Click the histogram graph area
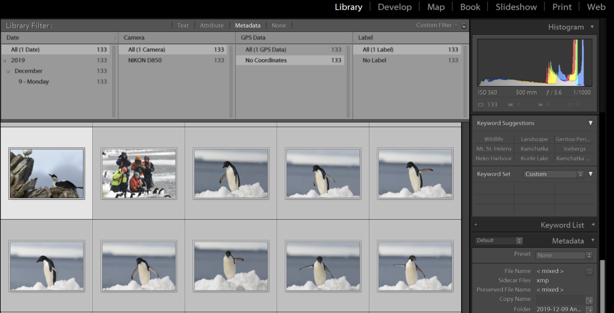614x313 pixels. pos(534,62)
